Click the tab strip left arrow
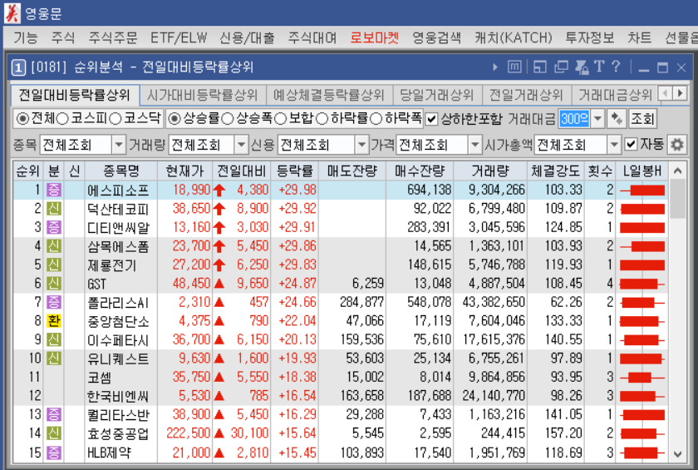The image size is (698, 470). point(665,93)
